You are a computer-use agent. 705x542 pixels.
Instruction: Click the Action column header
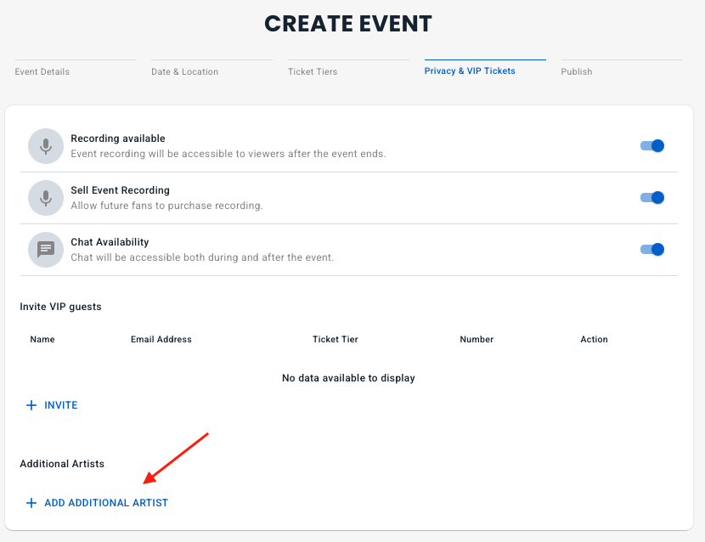(594, 339)
